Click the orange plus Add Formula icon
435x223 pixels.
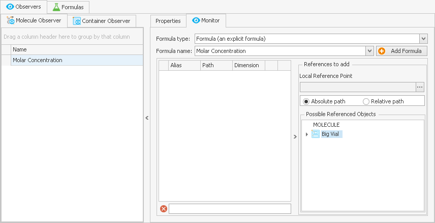382,51
